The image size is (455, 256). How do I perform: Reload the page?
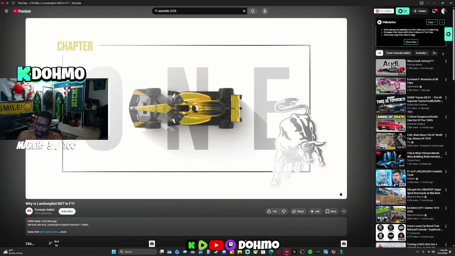coord(13,3)
